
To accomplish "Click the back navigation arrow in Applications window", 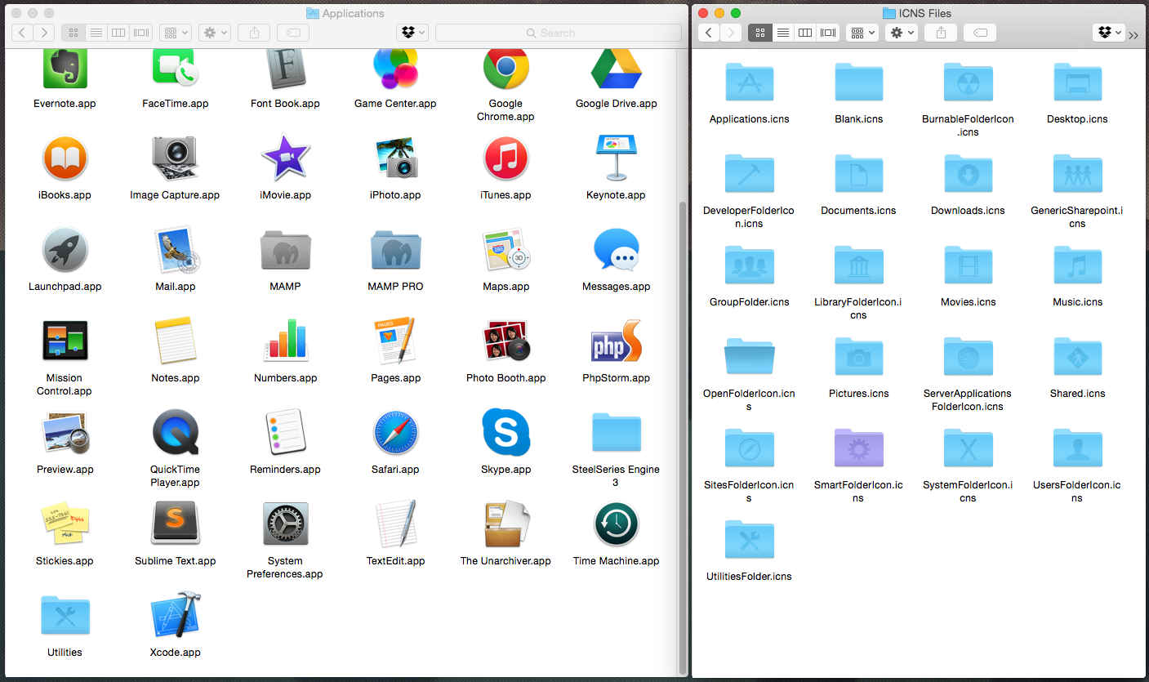I will [x=21, y=33].
